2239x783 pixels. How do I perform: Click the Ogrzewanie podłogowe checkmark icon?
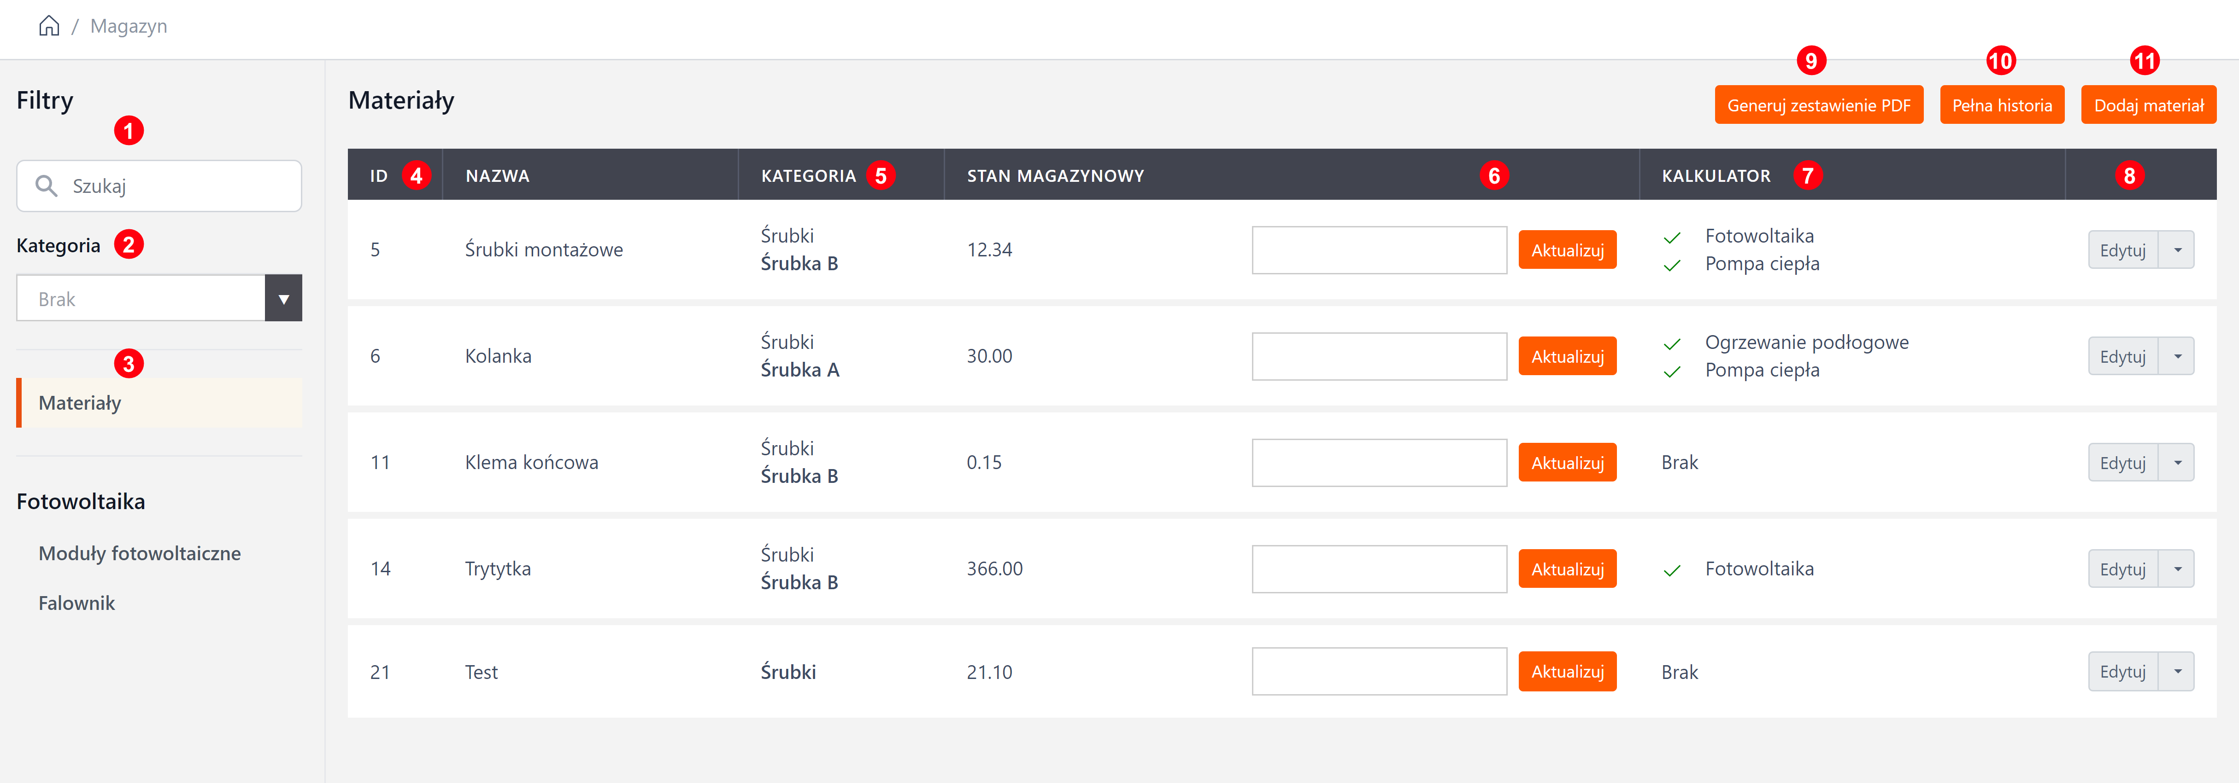1671,344
